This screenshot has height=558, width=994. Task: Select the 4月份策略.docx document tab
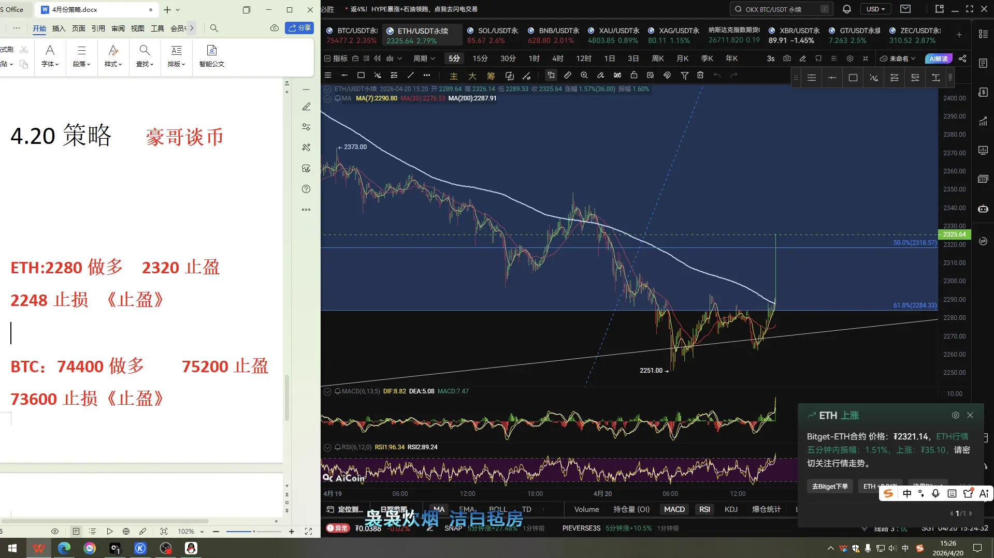(97, 10)
